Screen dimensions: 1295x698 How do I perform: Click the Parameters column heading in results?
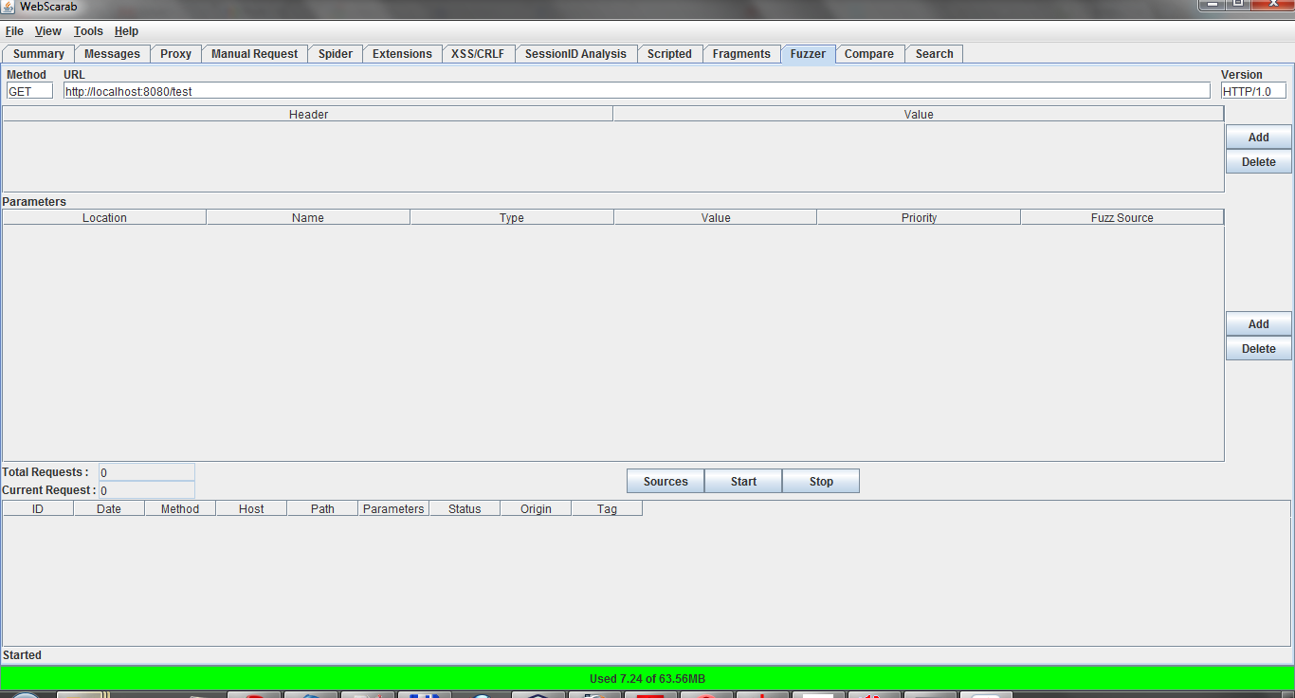click(x=393, y=508)
